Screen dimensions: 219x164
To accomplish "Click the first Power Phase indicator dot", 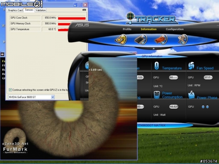I will (203, 107).
